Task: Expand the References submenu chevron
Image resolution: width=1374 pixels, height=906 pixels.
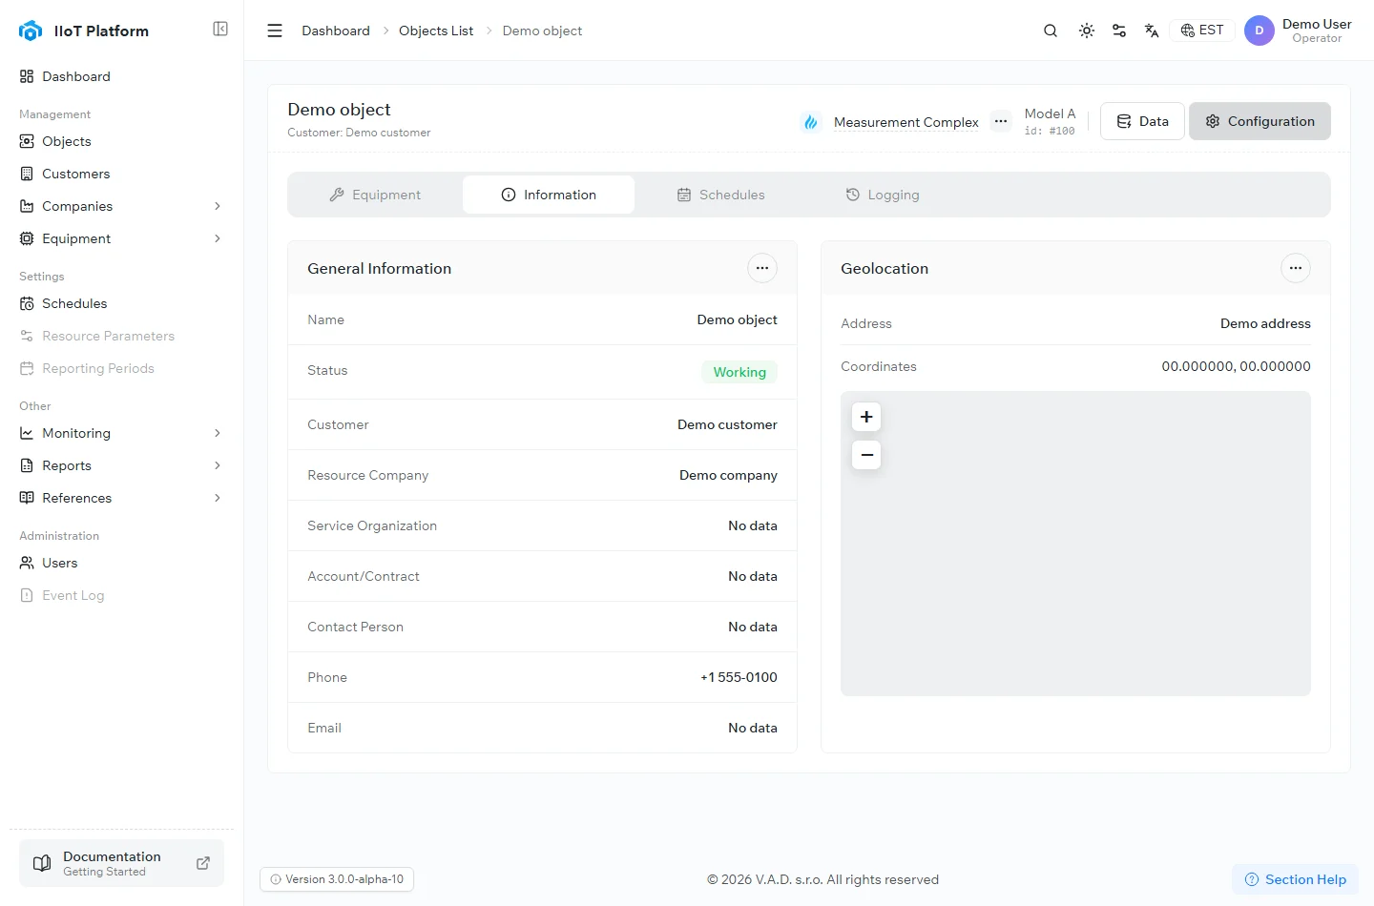Action: [218, 498]
